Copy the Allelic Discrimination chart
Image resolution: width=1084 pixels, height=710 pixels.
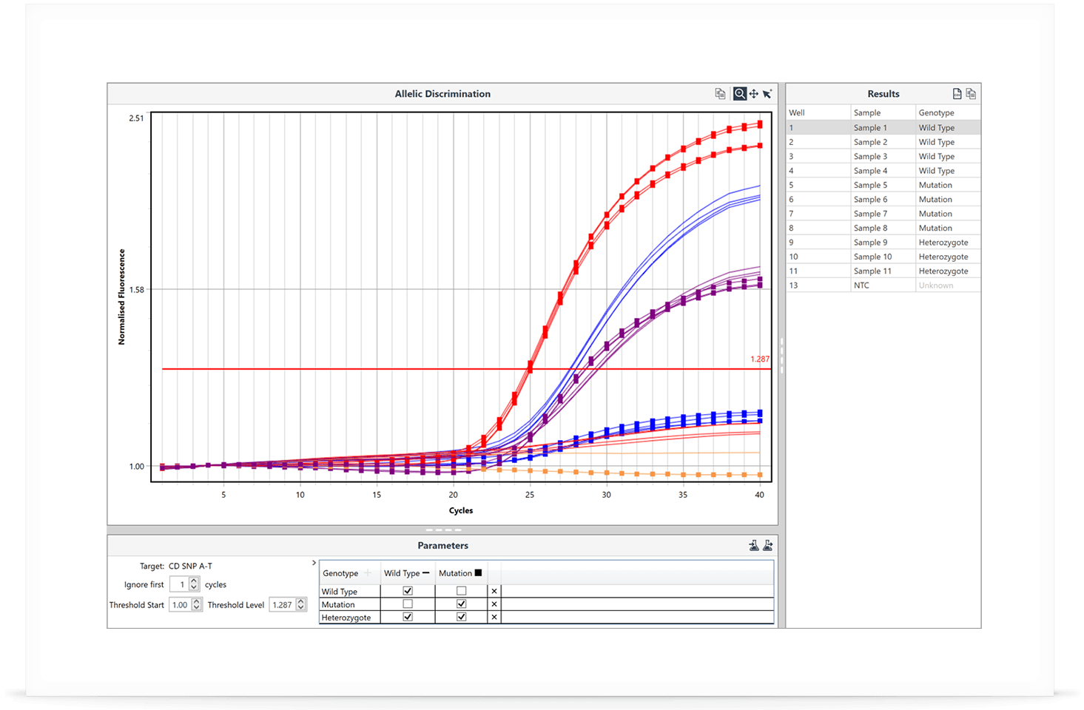[x=720, y=94]
